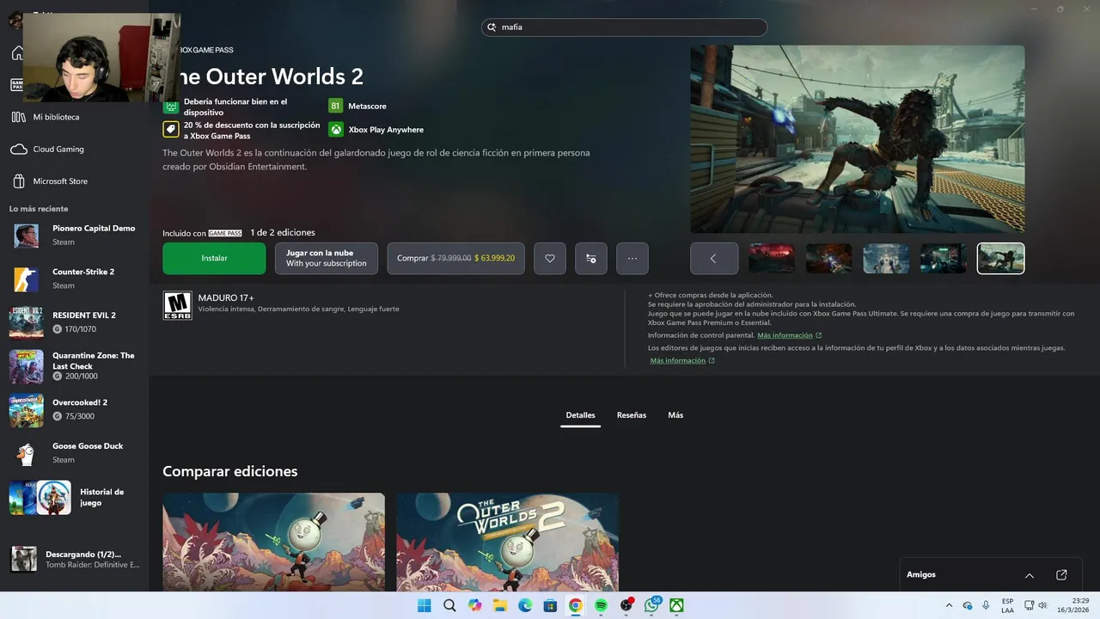Click the 'Lo más reciente' heading

(x=39, y=209)
